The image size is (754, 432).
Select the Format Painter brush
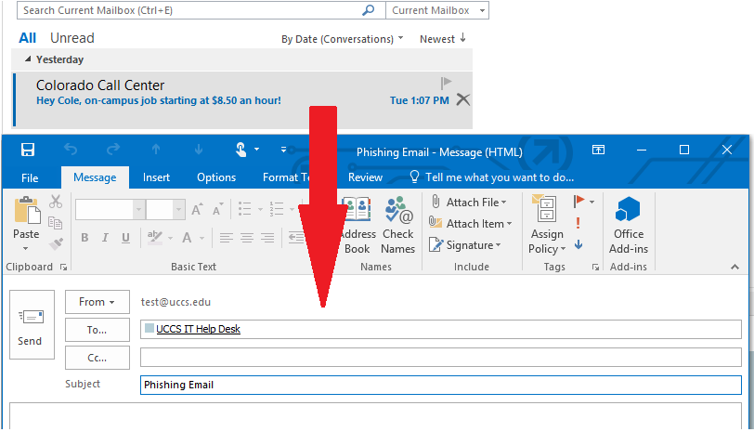click(x=56, y=244)
